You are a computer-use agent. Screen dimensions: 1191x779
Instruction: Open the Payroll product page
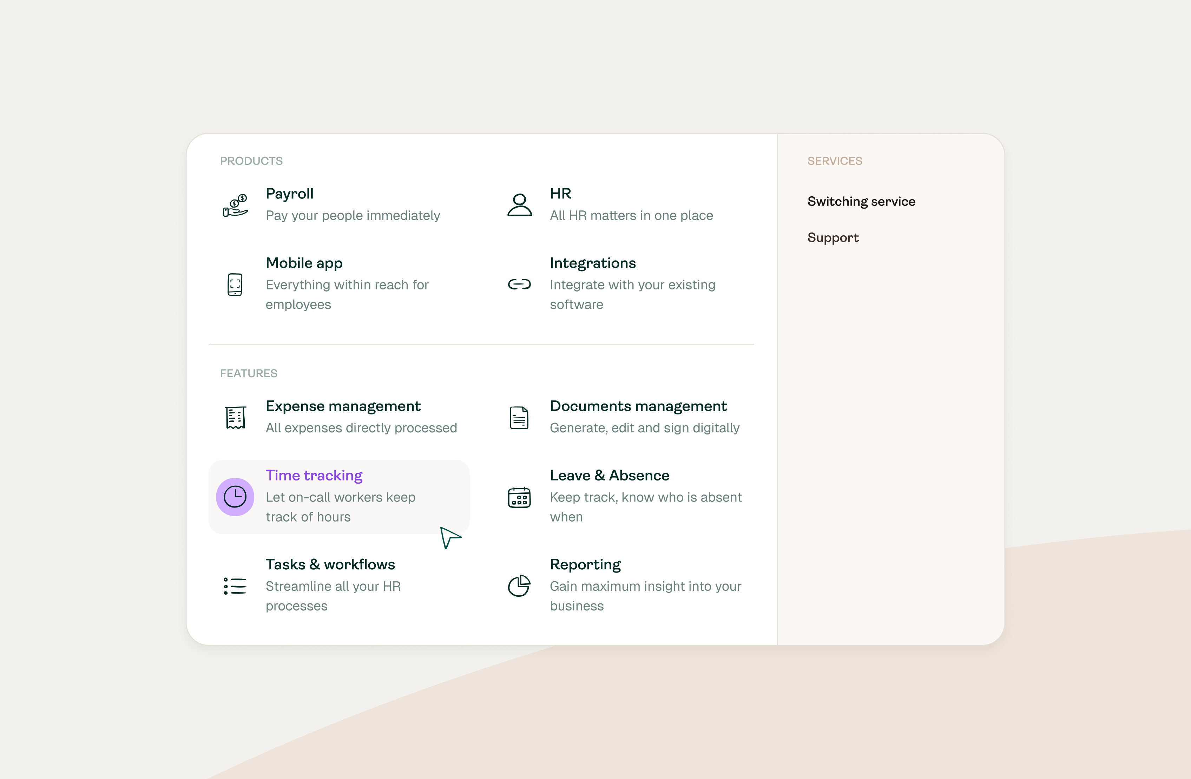pyautogui.click(x=289, y=194)
